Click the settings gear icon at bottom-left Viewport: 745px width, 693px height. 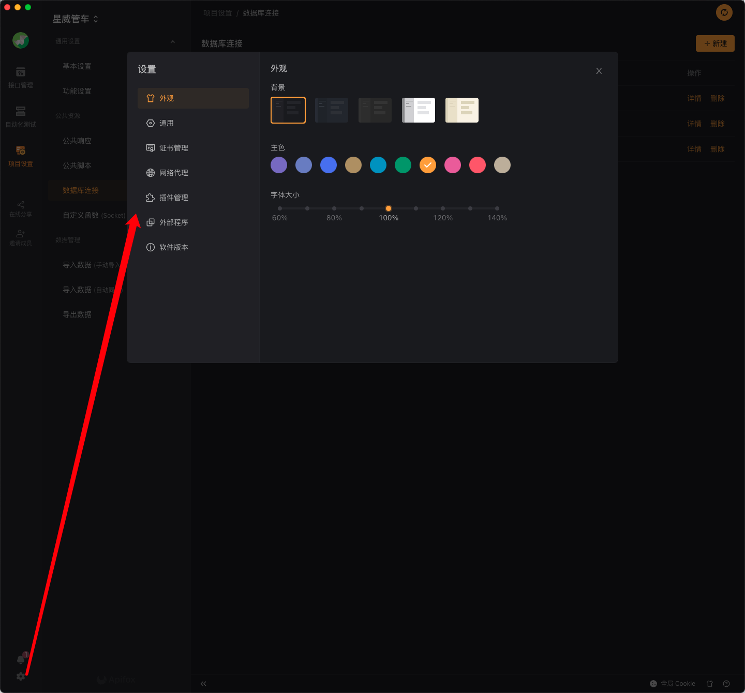[x=21, y=676]
